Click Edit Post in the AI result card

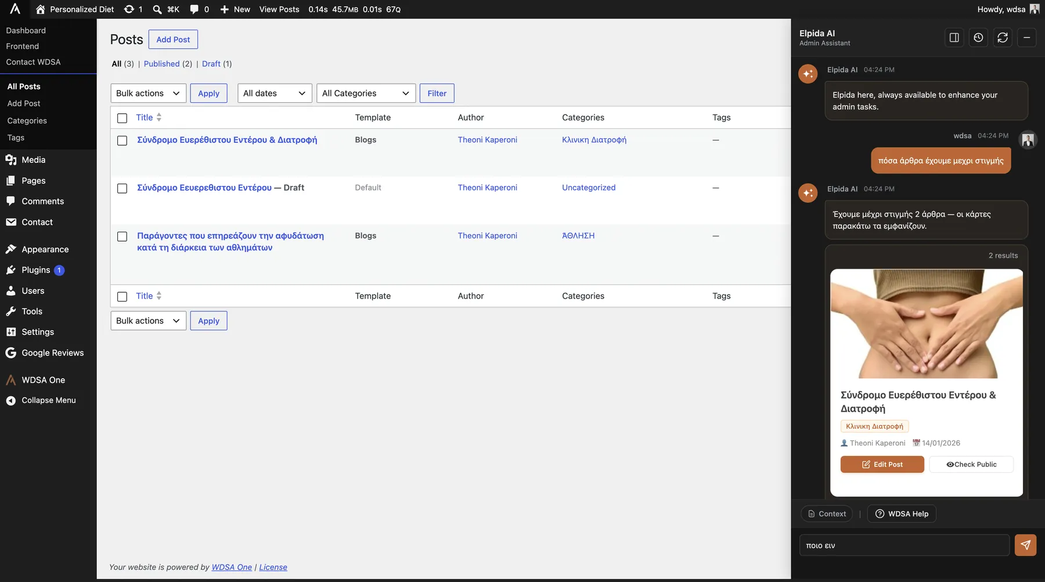[x=882, y=464]
